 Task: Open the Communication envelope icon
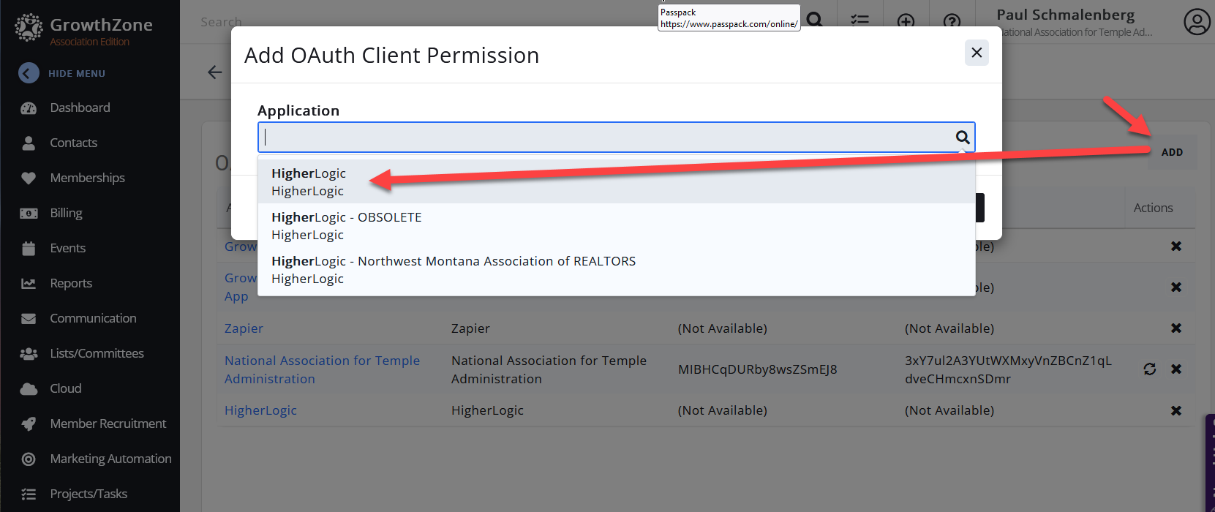tap(29, 318)
